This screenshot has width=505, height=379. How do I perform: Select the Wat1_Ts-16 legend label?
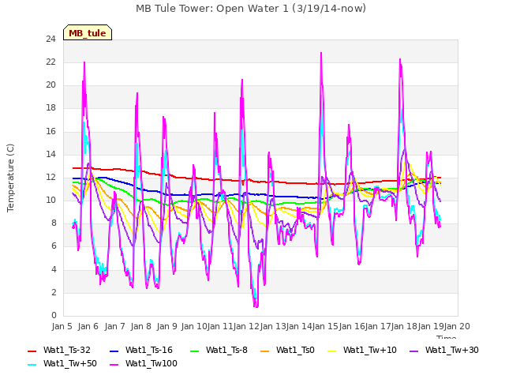(x=149, y=351)
